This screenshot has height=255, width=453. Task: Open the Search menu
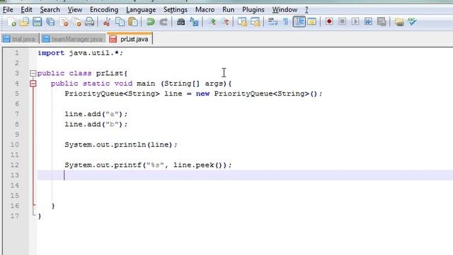[50, 9]
